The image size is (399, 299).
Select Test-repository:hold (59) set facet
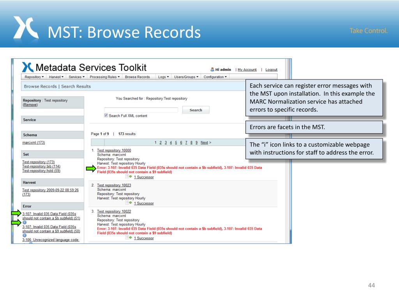41,171
